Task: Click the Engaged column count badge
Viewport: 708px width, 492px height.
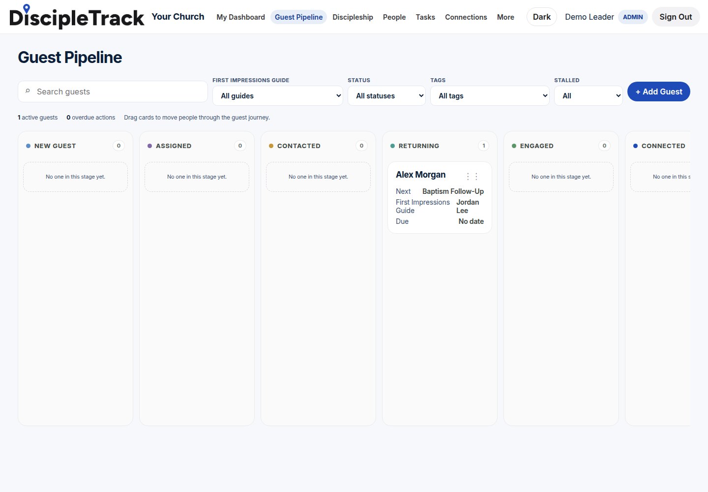Action: [x=604, y=146]
